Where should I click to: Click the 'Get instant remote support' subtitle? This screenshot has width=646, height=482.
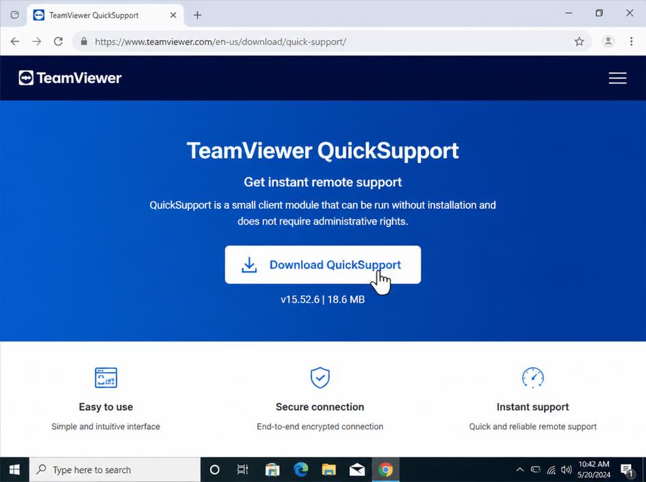322,182
